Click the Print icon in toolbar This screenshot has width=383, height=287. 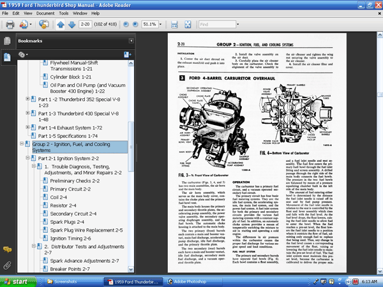(10, 24)
